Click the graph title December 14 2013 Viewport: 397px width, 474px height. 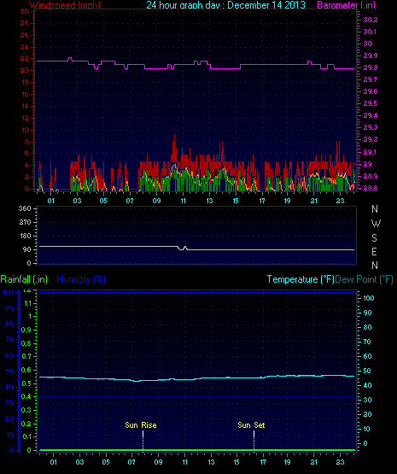(x=266, y=5)
